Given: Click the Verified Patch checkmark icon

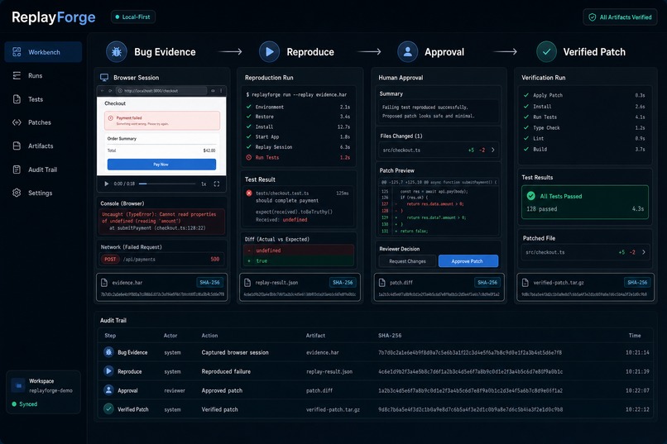Looking at the screenshot, I should point(547,52).
